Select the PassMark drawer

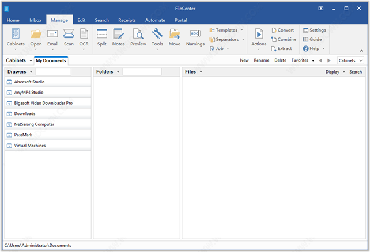click(48, 135)
